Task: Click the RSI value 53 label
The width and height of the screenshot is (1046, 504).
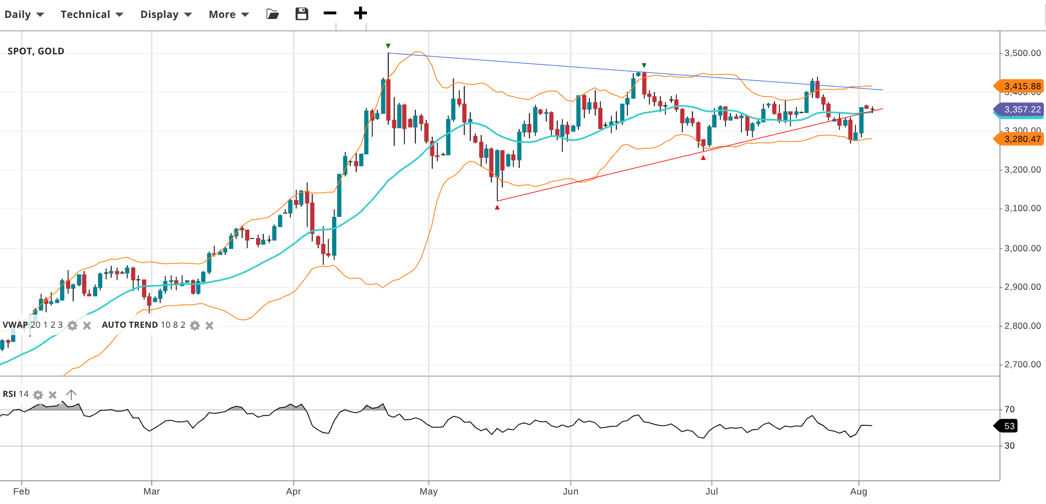Action: click(1009, 426)
